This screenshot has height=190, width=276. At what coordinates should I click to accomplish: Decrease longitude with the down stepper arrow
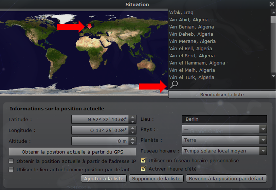[x=133, y=132]
